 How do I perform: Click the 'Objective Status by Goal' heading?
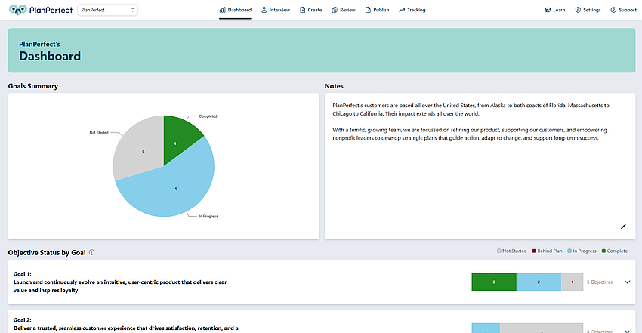(47, 252)
